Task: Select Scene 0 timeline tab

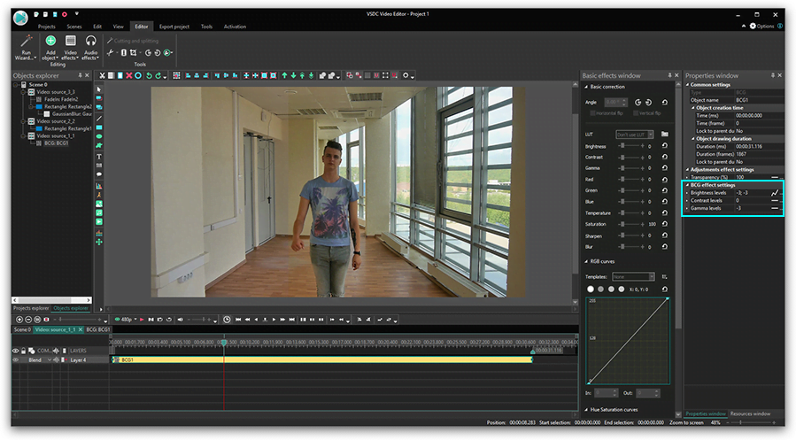Action: 22,329
